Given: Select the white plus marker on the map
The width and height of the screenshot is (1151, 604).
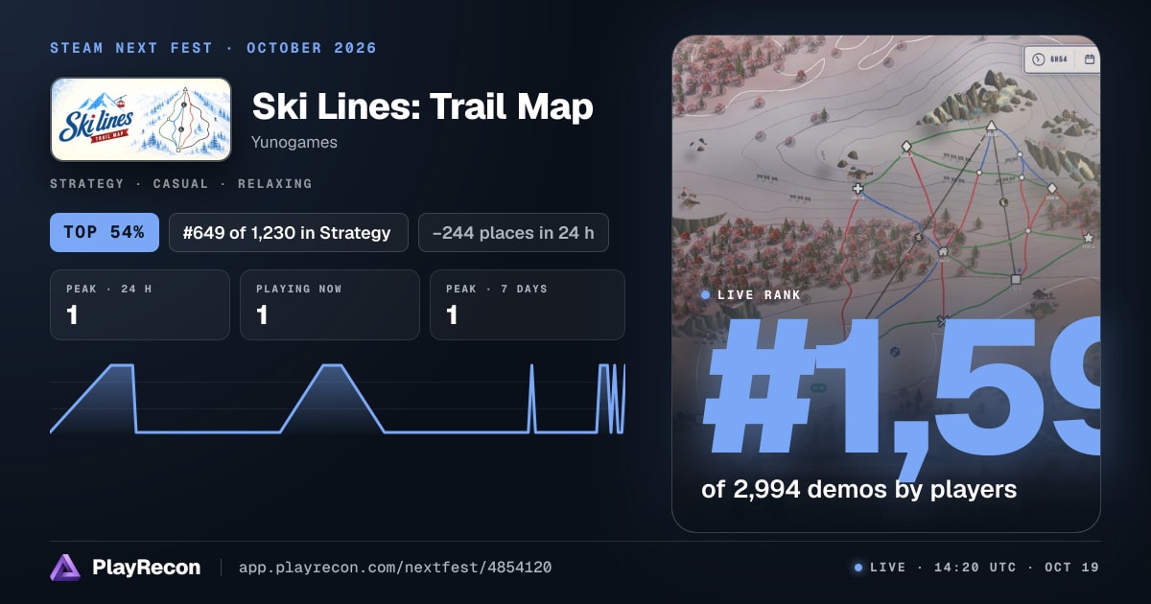Looking at the screenshot, I should [x=857, y=188].
